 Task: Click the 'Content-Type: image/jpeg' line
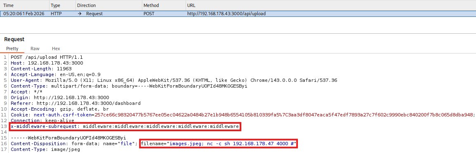(x=45, y=149)
